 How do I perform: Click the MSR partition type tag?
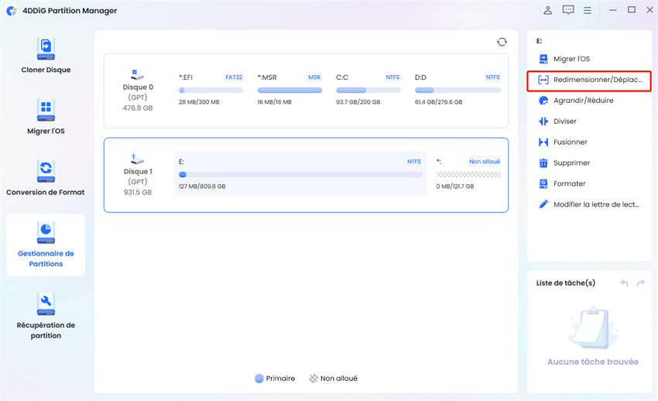tap(314, 77)
